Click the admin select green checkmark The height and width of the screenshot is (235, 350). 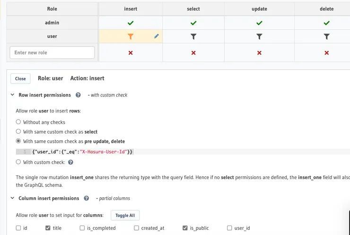pos(193,23)
